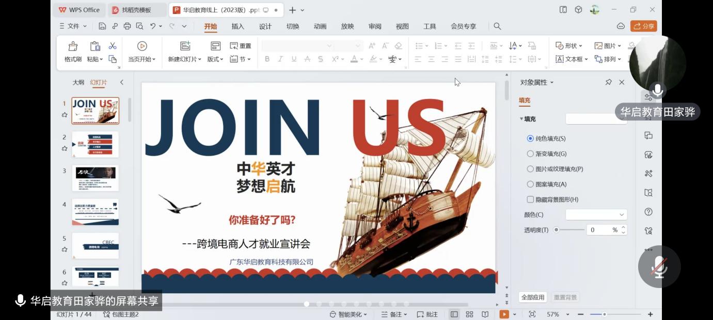Screen dimensions: 713x320
Task: Click the Save icon in quick toolbar
Action: 102,26
